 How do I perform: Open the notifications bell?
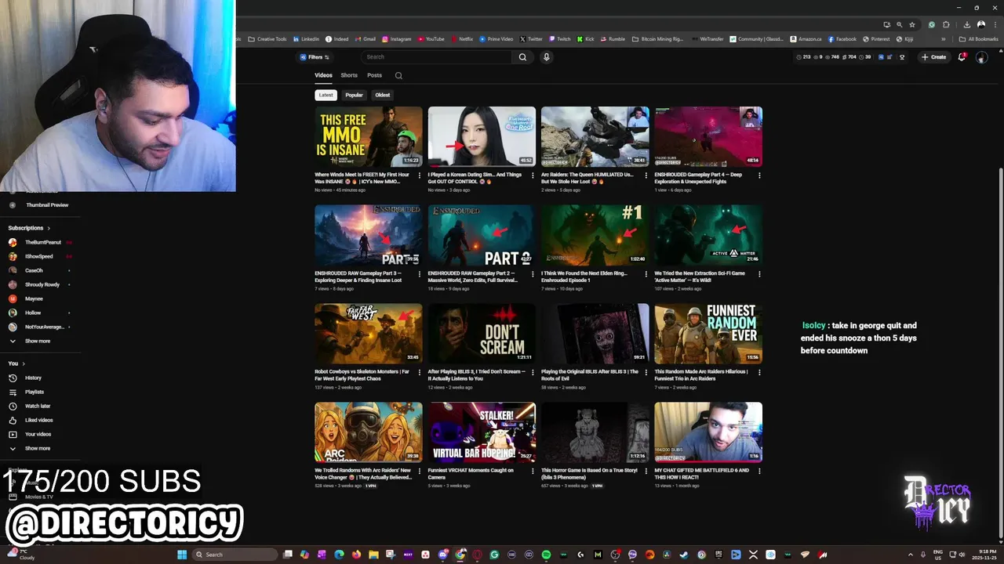click(962, 57)
